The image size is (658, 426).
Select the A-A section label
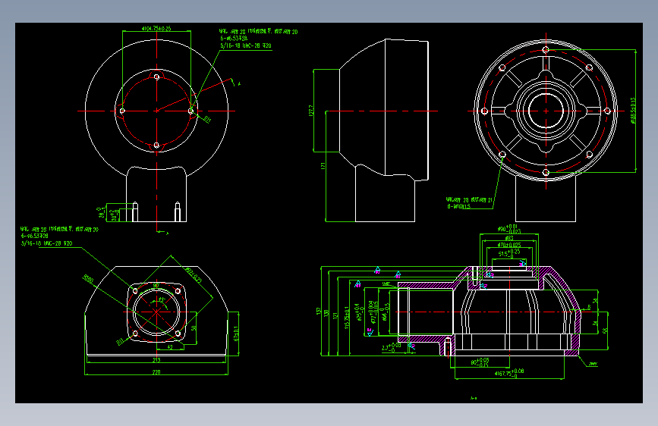coord(474,398)
